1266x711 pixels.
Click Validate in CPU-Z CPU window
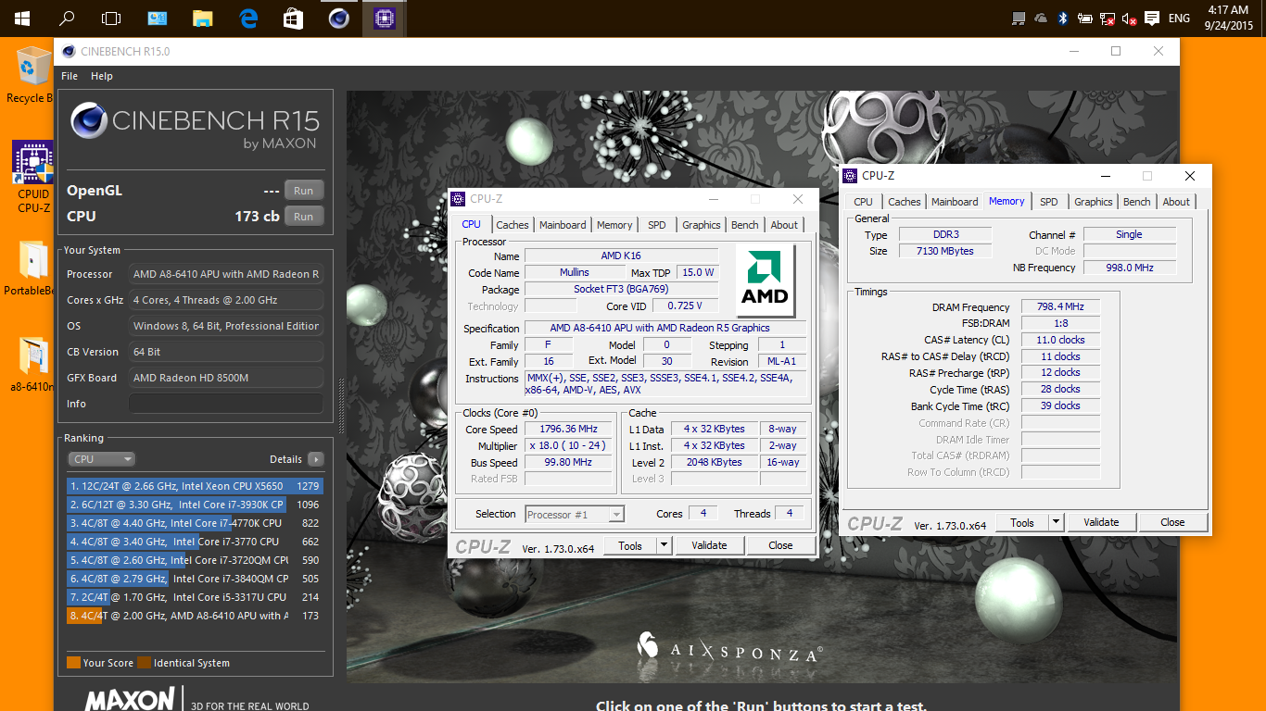(709, 545)
